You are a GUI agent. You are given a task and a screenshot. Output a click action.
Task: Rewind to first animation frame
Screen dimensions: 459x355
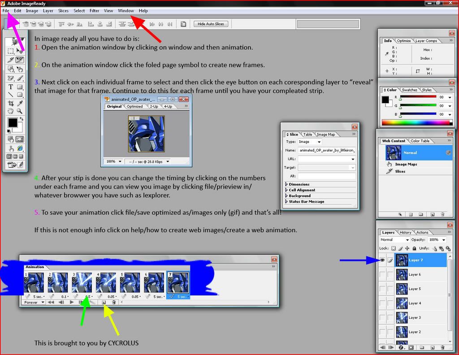[51, 302]
